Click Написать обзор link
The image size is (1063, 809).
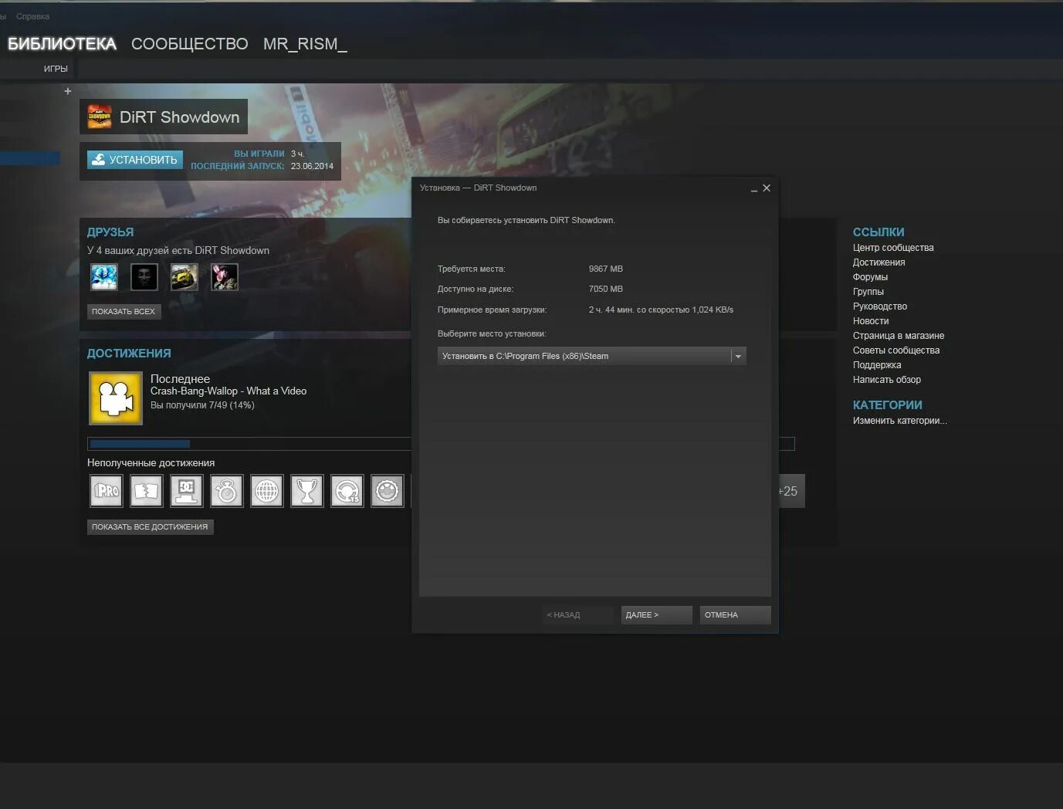pos(887,380)
